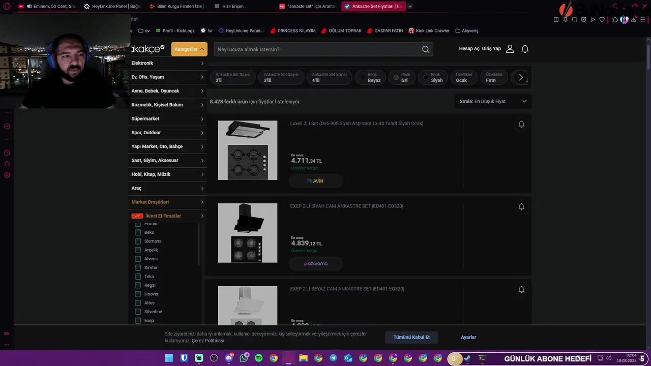
Task: Click the Hesap Aç link
Action: (469, 49)
